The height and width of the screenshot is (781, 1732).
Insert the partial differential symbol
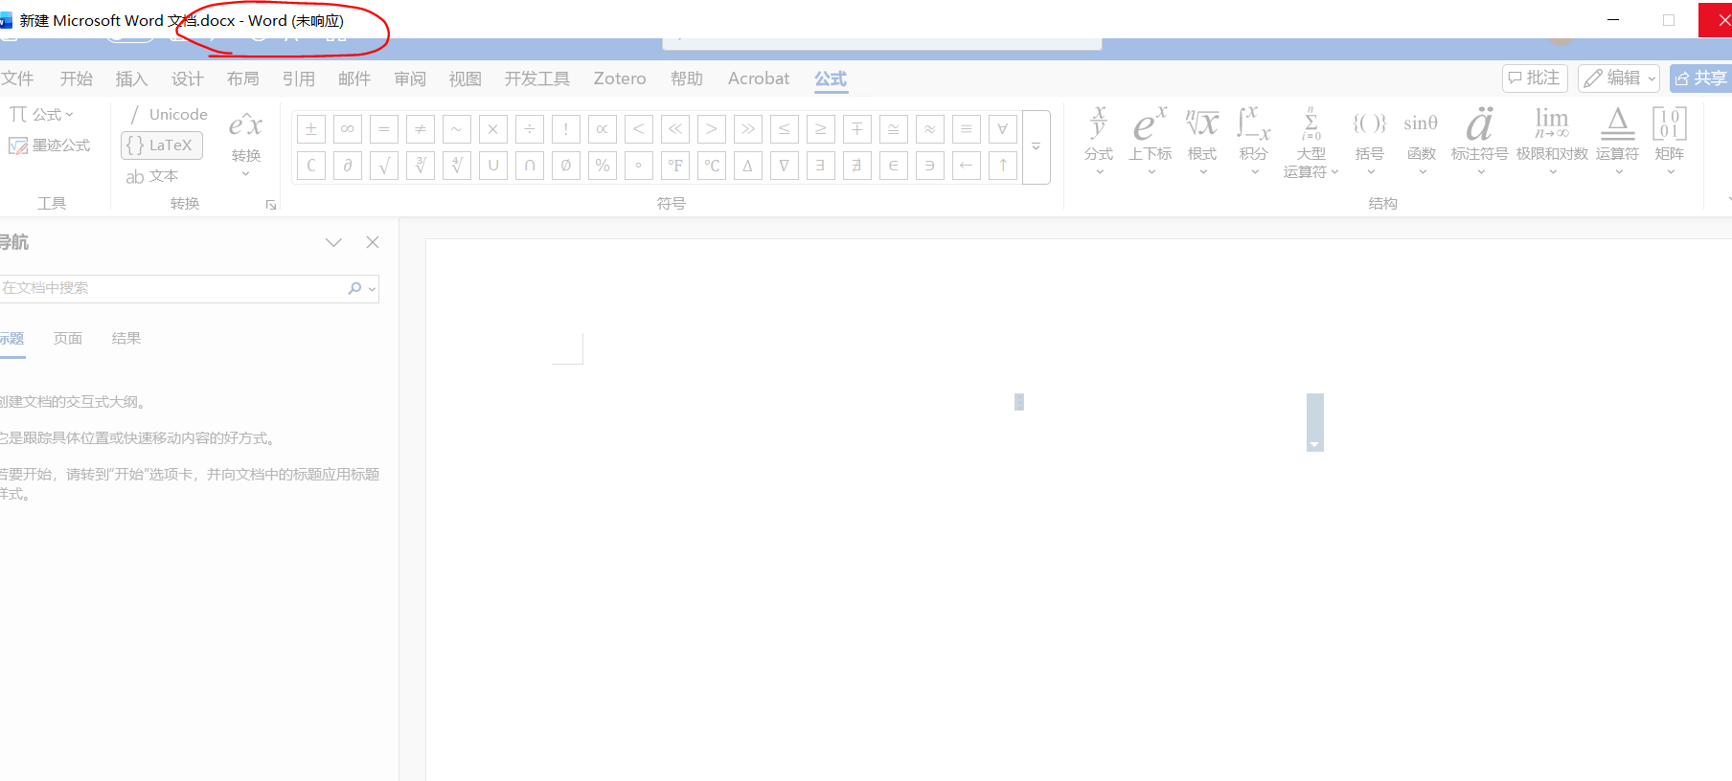[348, 166]
